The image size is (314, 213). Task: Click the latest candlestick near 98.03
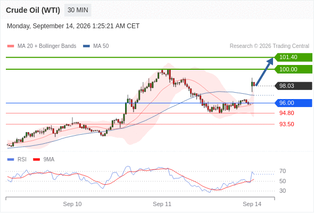tap(254, 84)
